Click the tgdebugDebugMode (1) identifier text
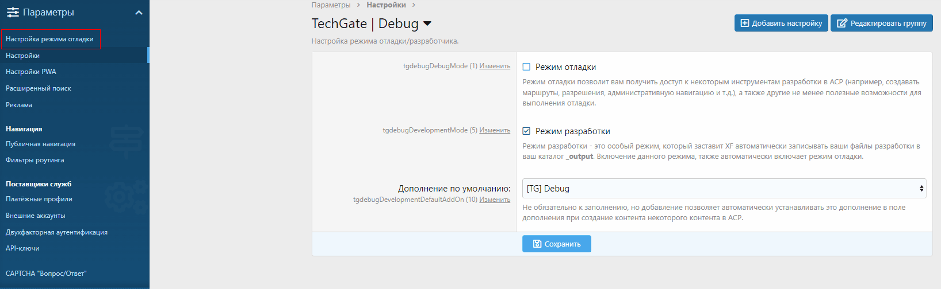The image size is (941, 289). (x=440, y=66)
